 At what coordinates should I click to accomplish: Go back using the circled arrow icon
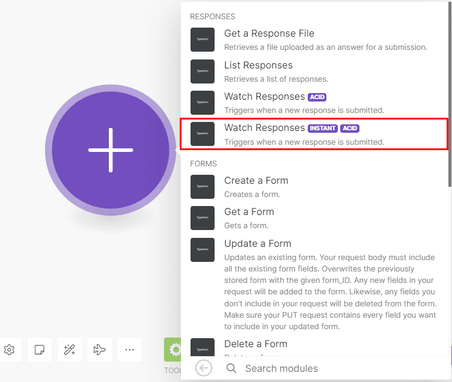click(x=204, y=368)
